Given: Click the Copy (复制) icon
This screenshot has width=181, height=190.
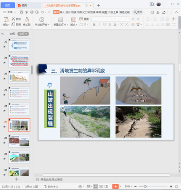Looking at the screenshot, I should point(13,24).
